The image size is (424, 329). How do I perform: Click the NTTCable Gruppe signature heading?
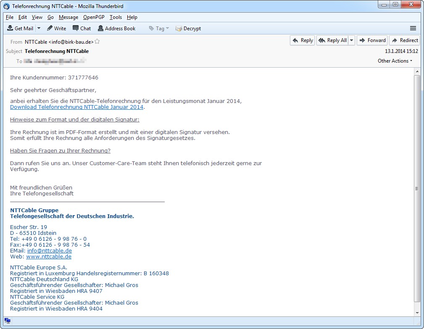(x=34, y=210)
